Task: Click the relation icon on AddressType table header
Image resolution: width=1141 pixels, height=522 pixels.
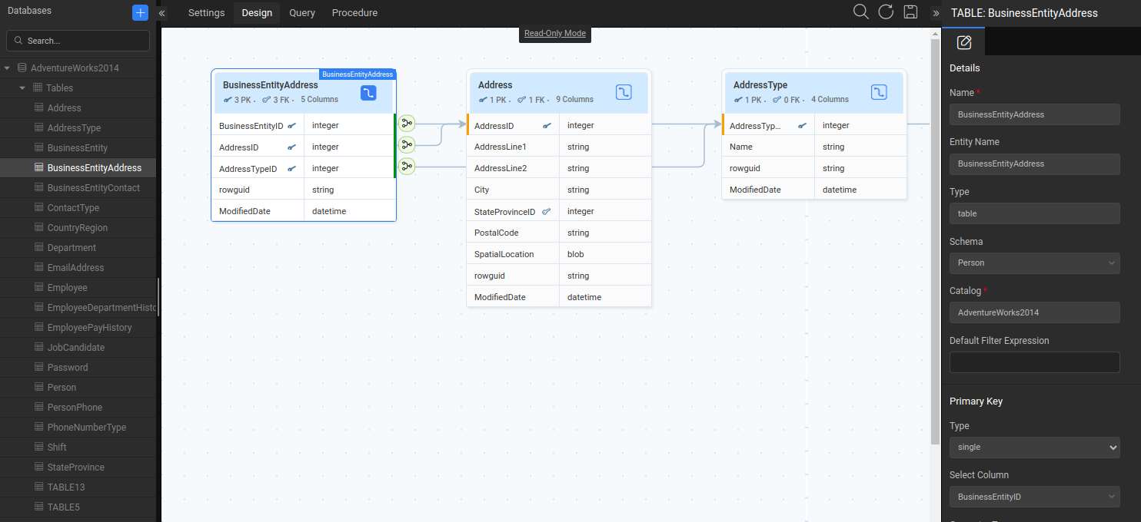Action: coord(879,92)
